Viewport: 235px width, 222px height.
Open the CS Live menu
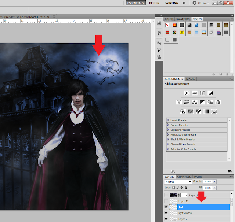coord(201,3)
